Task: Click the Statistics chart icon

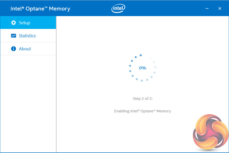Action: pyautogui.click(x=14, y=36)
